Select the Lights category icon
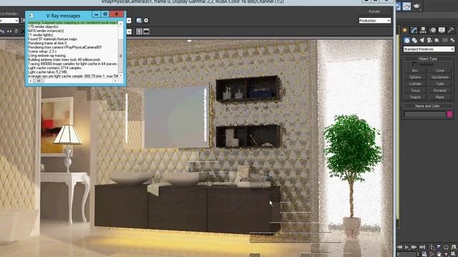This screenshot has width=458, height=257. pos(422,40)
